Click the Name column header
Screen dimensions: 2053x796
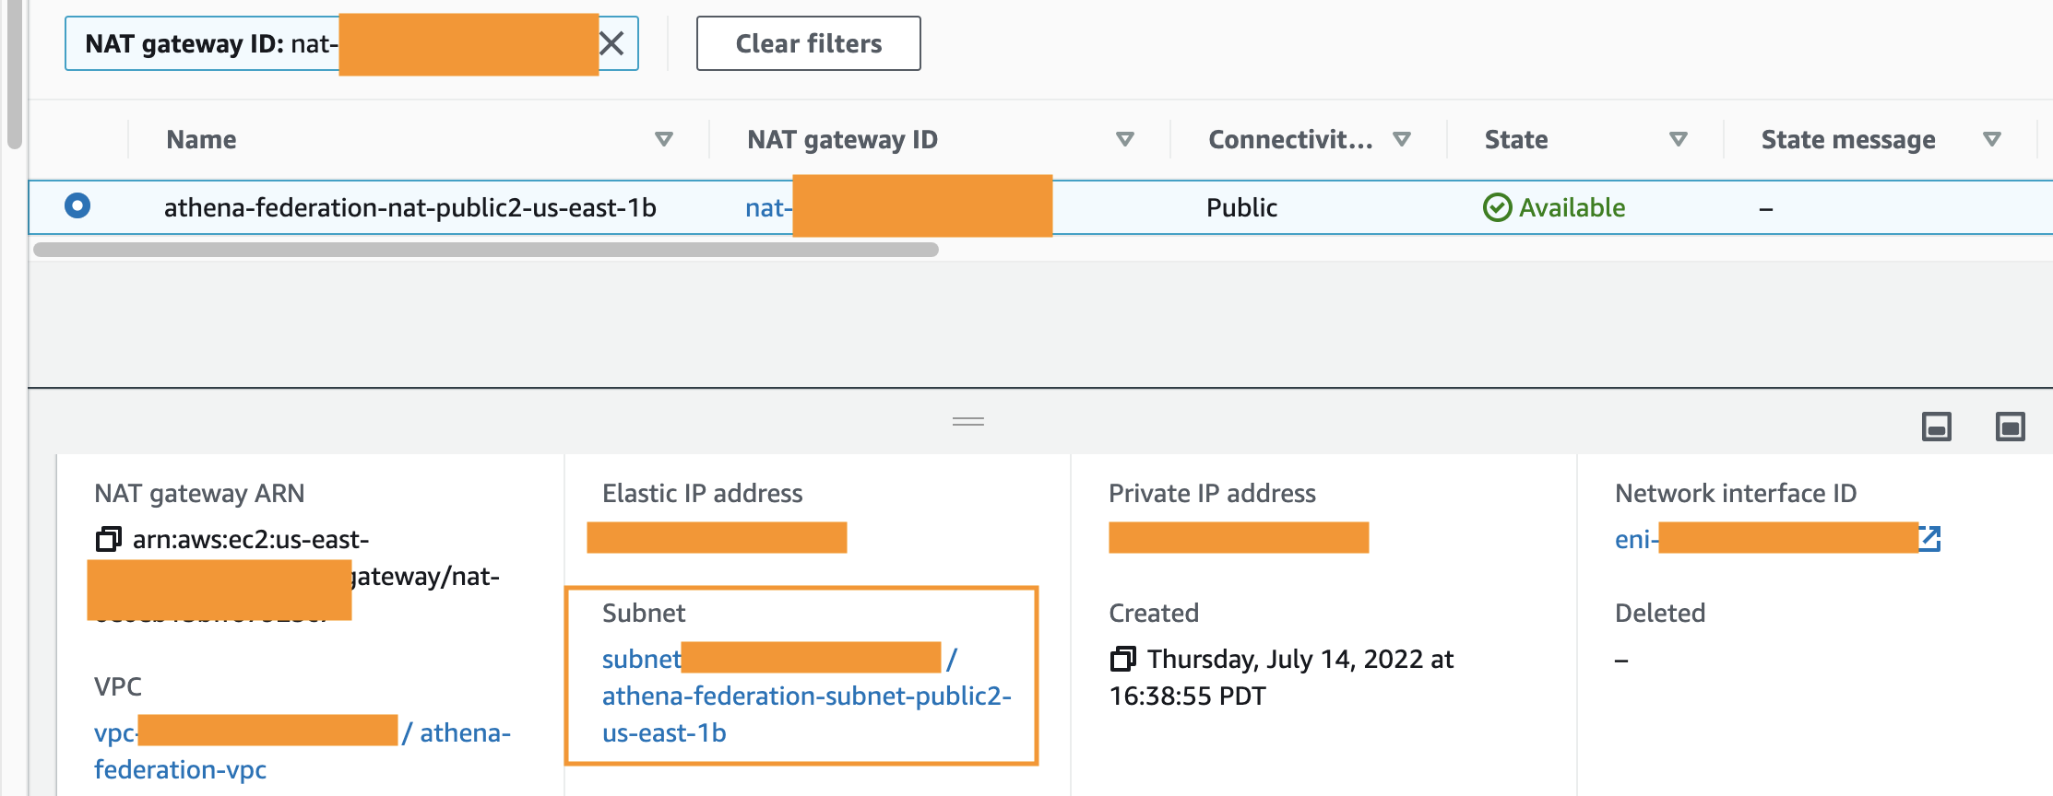click(201, 139)
